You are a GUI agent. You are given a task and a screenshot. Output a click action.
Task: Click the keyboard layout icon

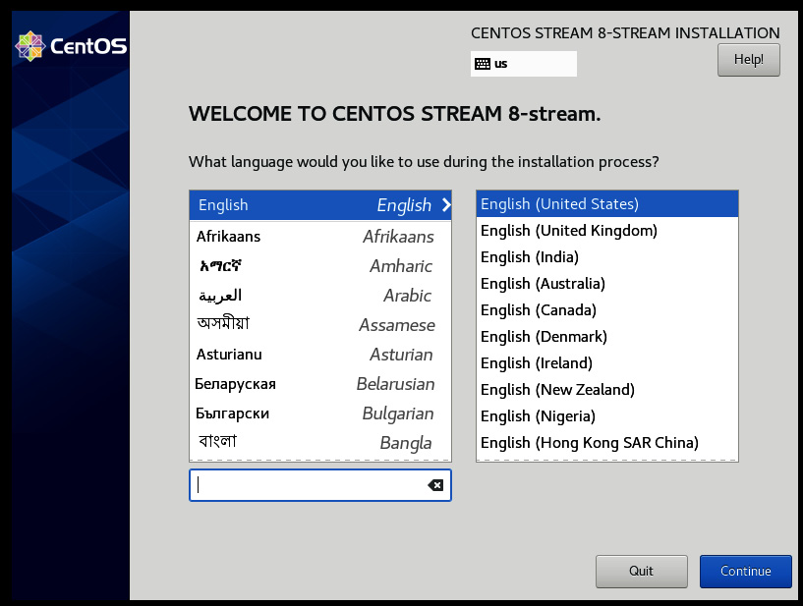click(x=483, y=64)
